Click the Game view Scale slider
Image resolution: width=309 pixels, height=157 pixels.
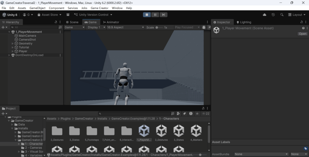tap(159, 27)
